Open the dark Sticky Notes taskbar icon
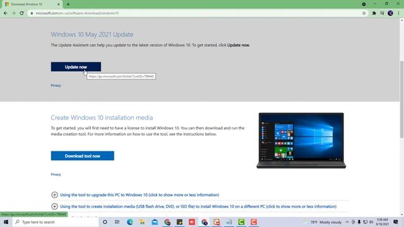 (x=179, y=222)
